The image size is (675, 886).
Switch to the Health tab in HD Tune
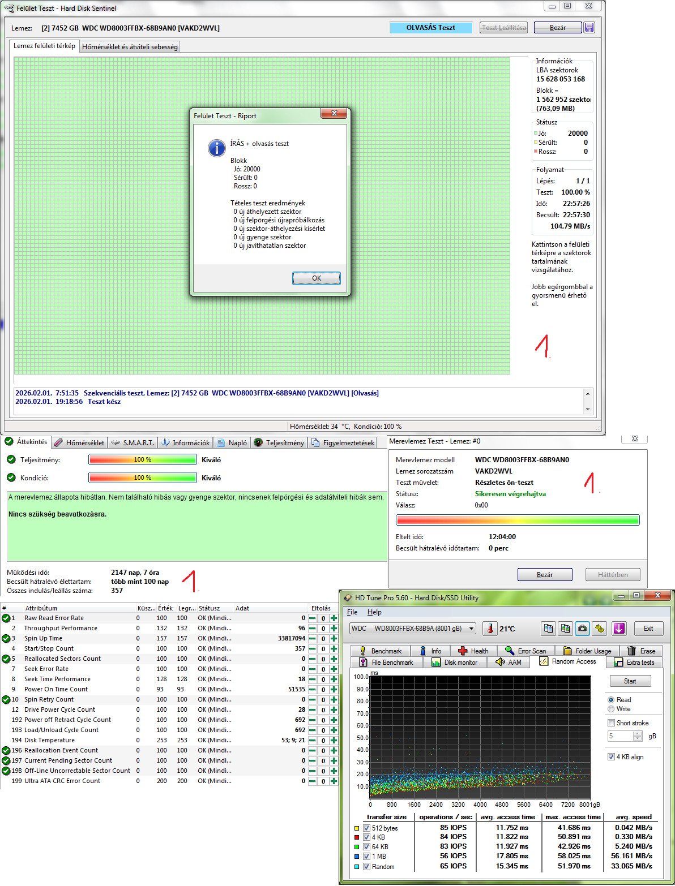click(x=473, y=651)
